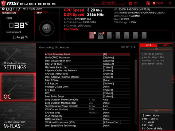Select the DMI Link Speed row
Screen dimensions: 175x131
(x=87, y=119)
